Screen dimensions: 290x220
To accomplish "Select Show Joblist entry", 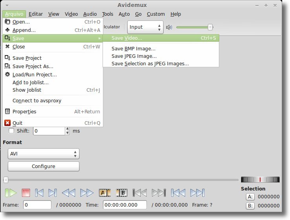I will (53, 90).
